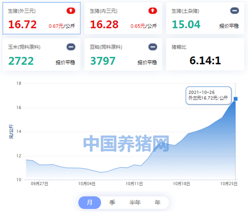
Task: Click the stable minus icon on 生猪(土杂猪) card
Action: tap(234, 10)
